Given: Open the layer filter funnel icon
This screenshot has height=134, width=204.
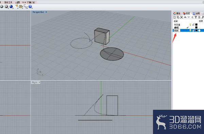Looking at the screenshot, I should tap(196, 17).
